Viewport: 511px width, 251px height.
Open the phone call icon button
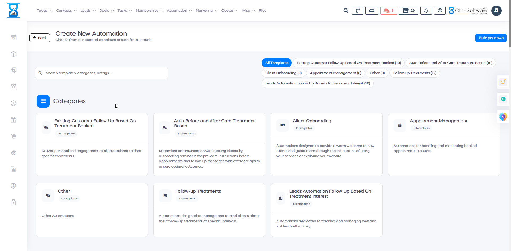357,11
